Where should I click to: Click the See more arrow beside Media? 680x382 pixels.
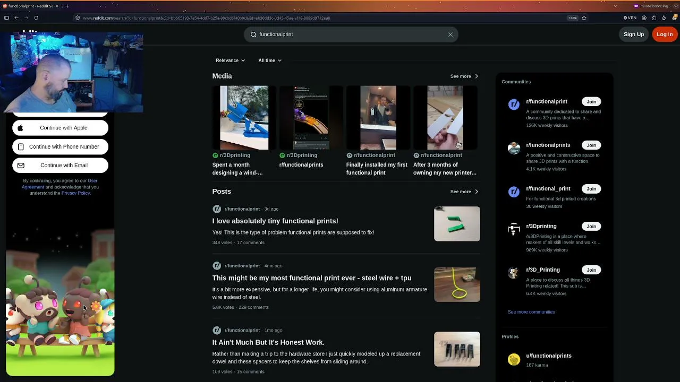(476, 76)
